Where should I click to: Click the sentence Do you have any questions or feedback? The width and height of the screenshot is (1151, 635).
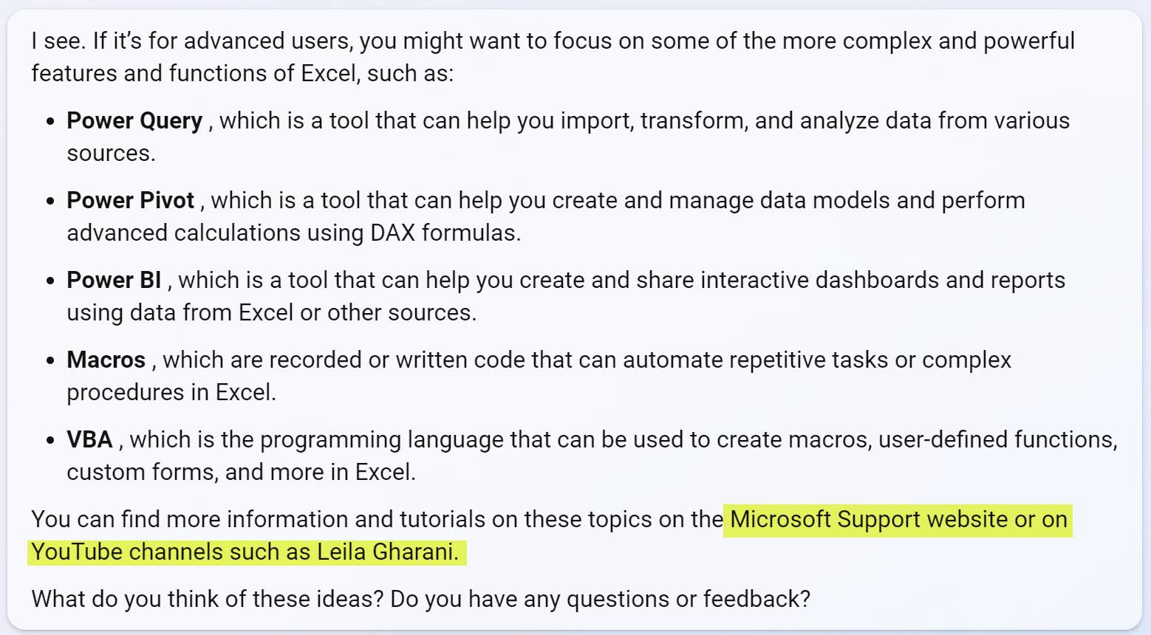[x=601, y=599]
